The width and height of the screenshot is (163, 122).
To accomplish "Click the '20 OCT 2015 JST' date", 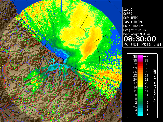I will pyautogui.click(x=142, y=44).
